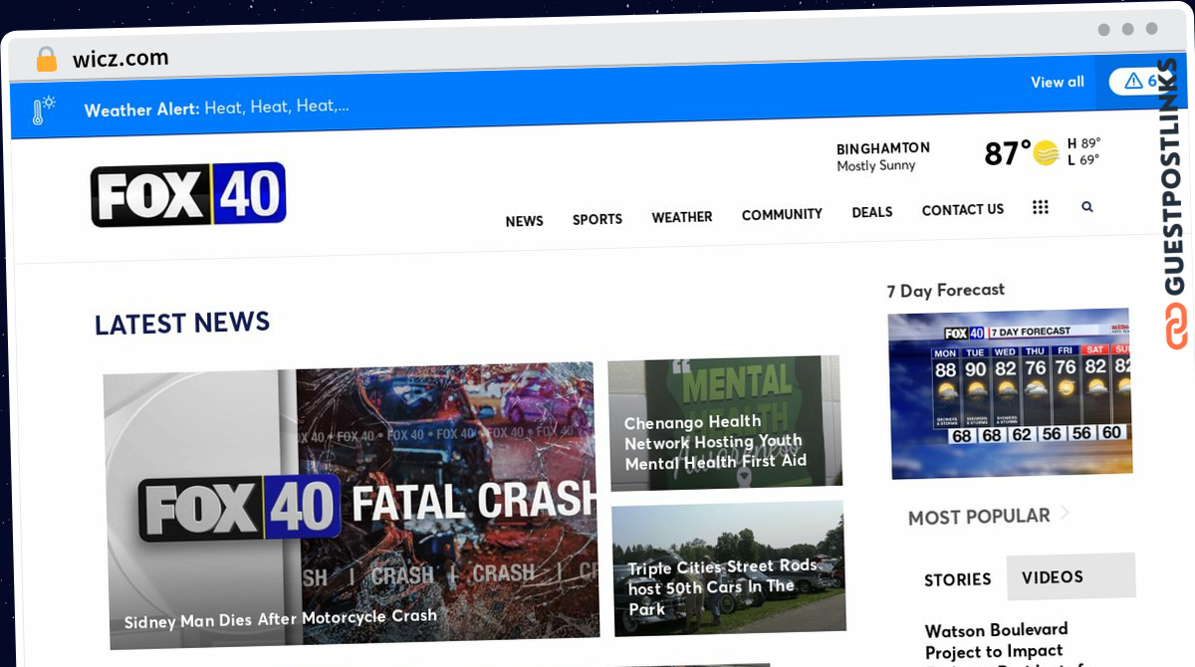
Task: Open Chenango Health Network Mental Health story
Action: click(725, 422)
